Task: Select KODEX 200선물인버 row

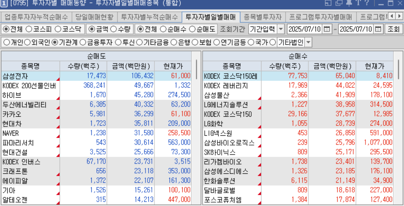Action: click(96, 85)
